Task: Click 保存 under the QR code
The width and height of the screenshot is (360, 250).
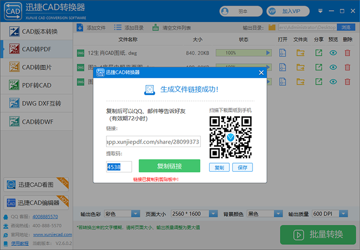Action: coord(242,167)
